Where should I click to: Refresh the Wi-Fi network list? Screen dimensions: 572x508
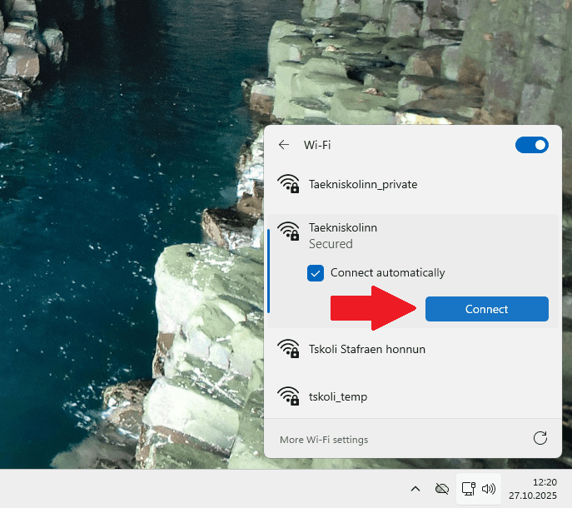(540, 439)
